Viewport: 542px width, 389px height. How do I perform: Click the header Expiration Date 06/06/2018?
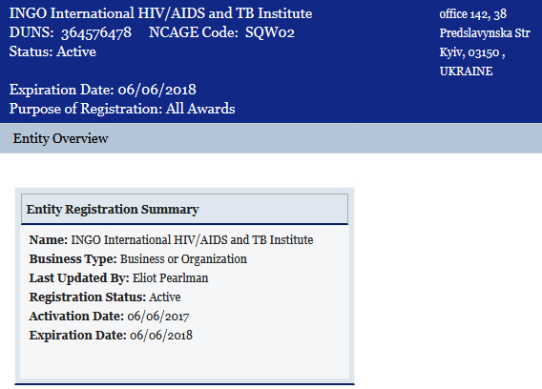pos(103,90)
